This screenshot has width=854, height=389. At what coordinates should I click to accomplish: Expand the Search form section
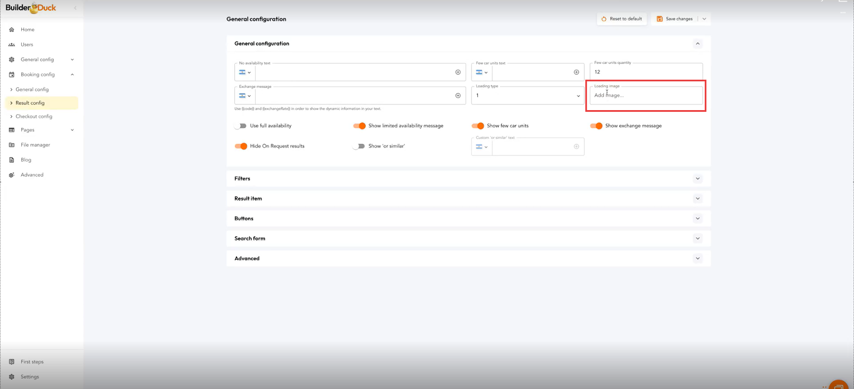pyautogui.click(x=468, y=239)
